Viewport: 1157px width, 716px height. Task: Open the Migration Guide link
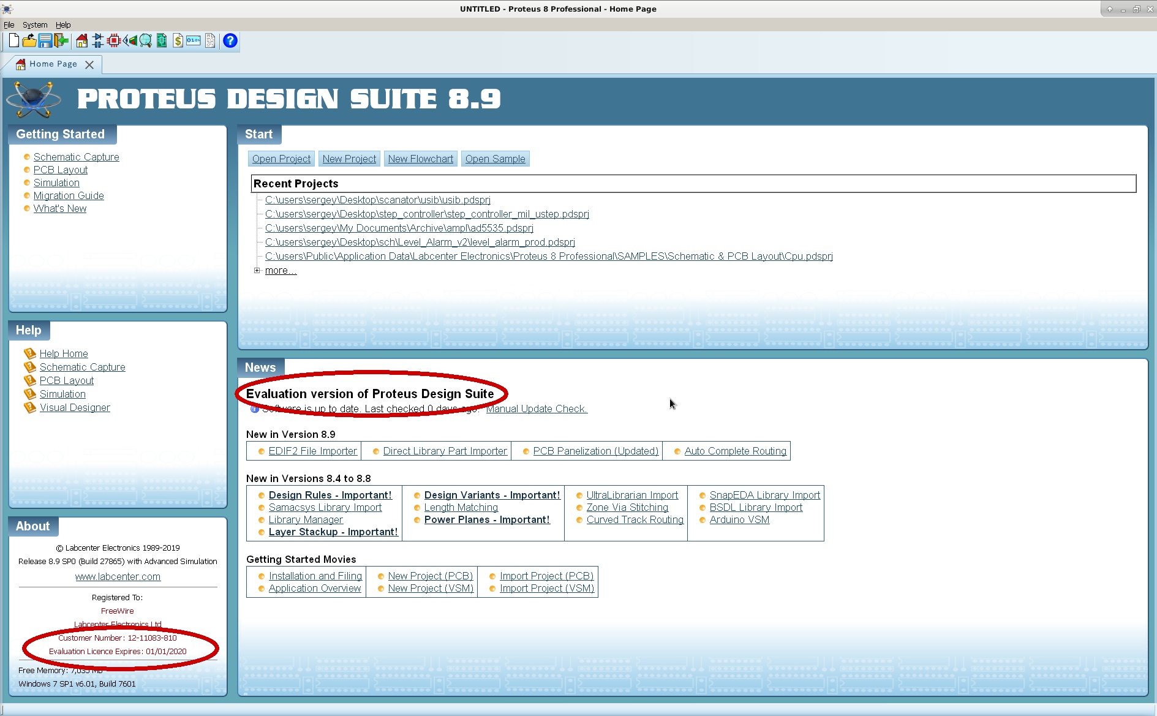[69, 195]
